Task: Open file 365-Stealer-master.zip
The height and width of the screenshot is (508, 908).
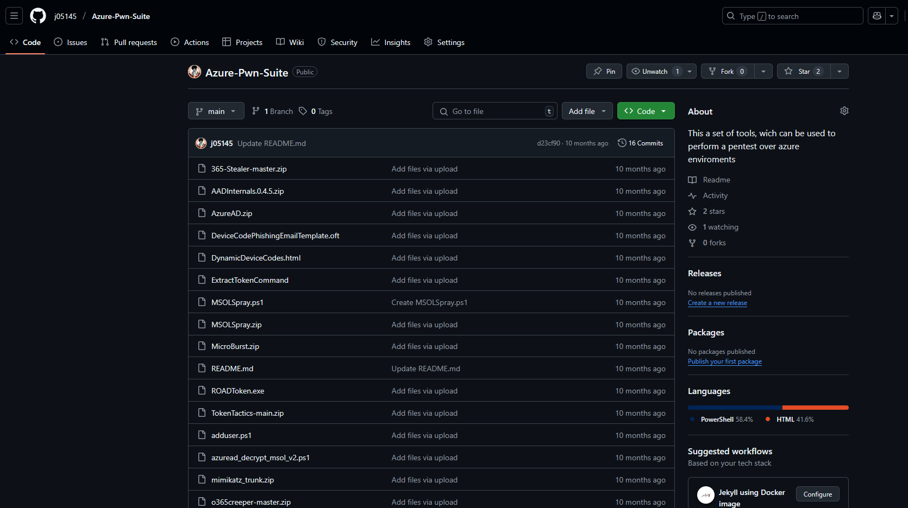Action: pyautogui.click(x=249, y=169)
